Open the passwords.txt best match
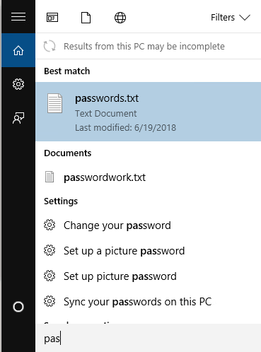The height and width of the screenshot is (352, 261). pyautogui.click(x=148, y=112)
